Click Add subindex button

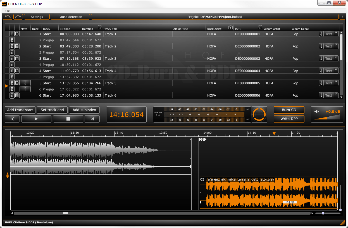pyautogui.click(x=84, y=110)
